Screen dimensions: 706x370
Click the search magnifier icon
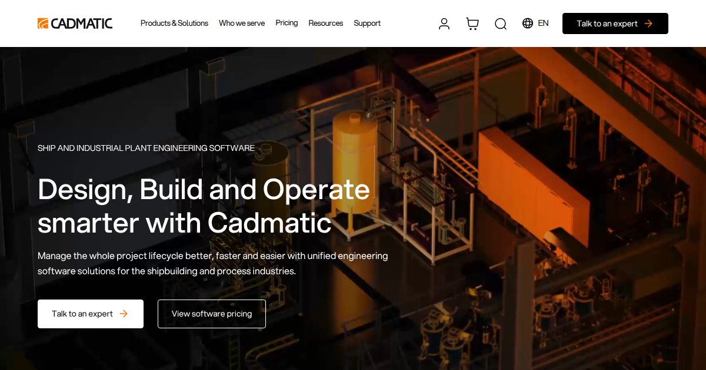click(501, 23)
